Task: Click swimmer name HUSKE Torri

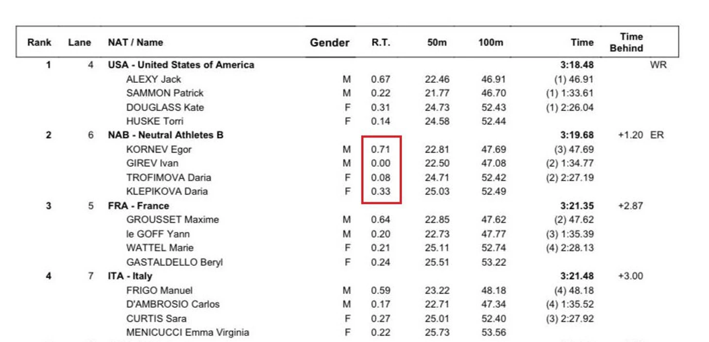Action: [154, 121]
